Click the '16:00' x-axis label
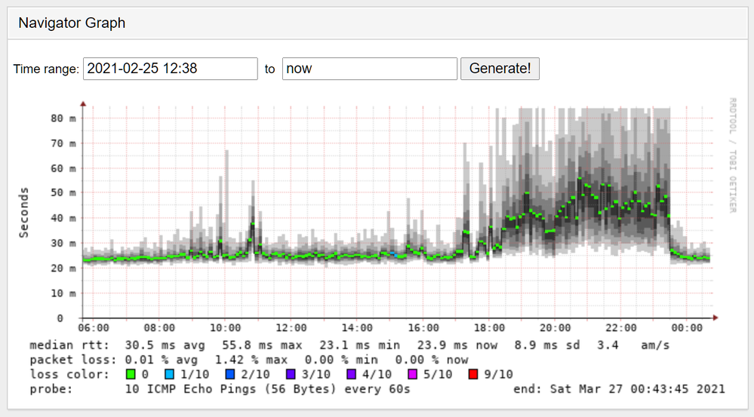Screen dimensions: 754x417 (x=423, y=328)
